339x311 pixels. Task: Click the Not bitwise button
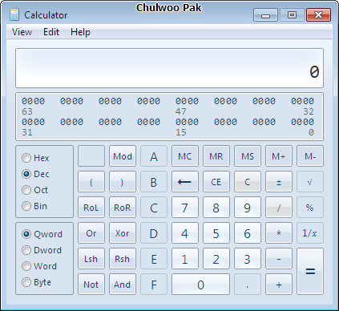[91, 285]
